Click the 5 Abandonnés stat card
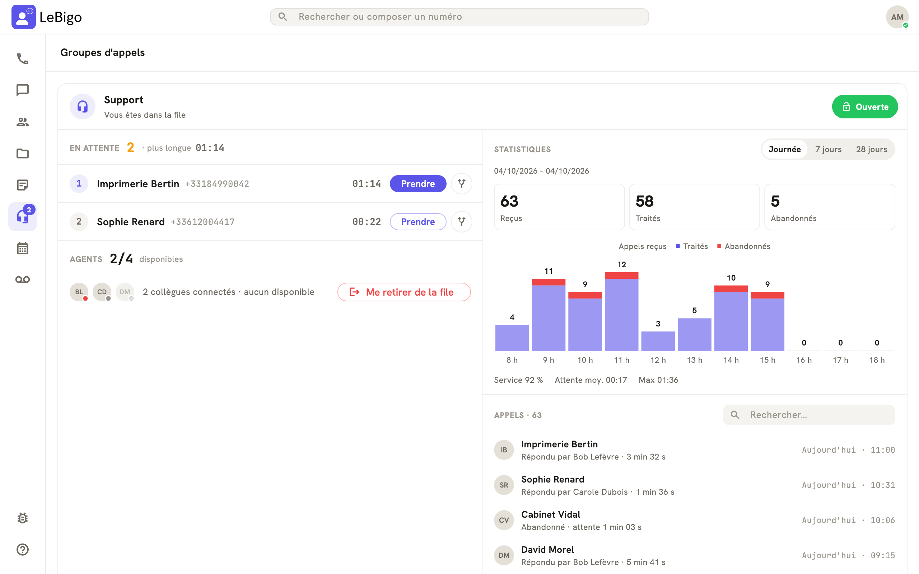Viewport: 919px width, 574px height. (829, 207)
